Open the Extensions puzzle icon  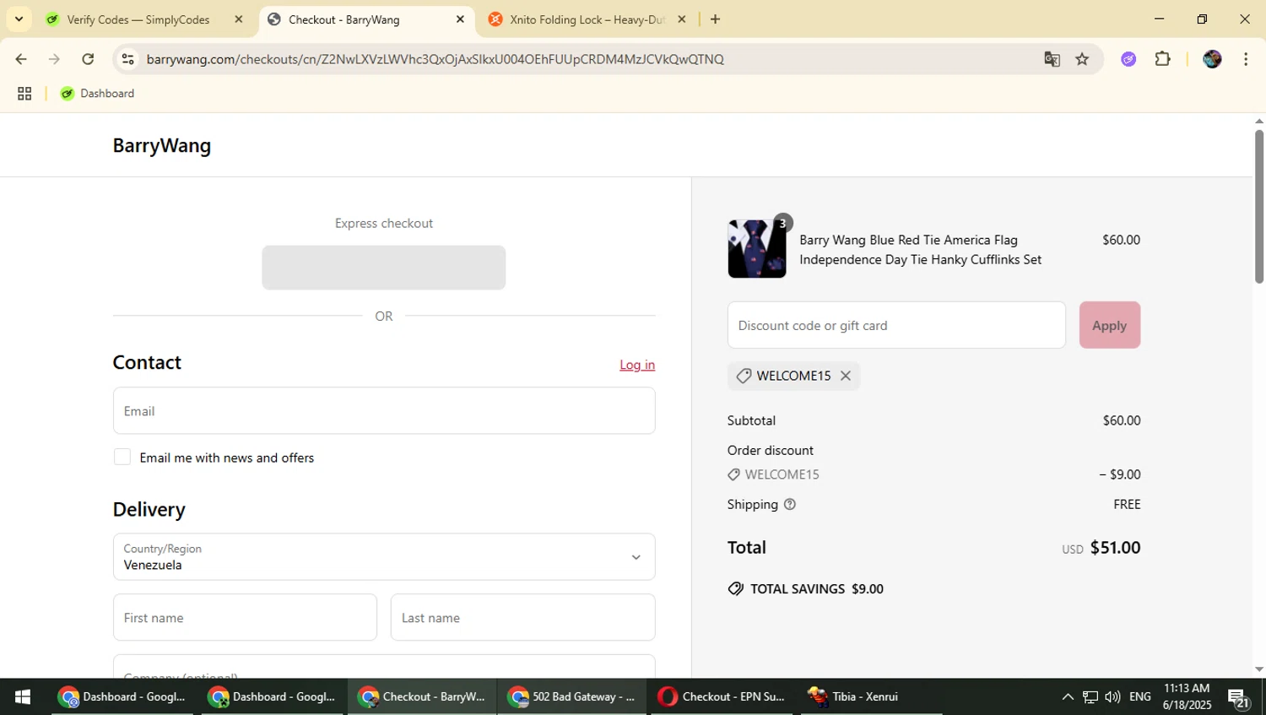(1163, 59)
